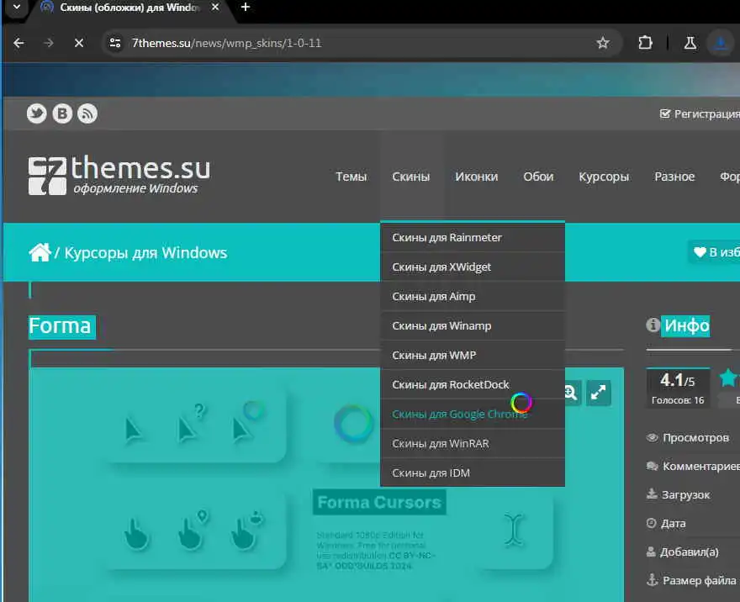Open the downloads icon in toolbar
This screenshot has height=602, width=740.
[x=721, y=44]
